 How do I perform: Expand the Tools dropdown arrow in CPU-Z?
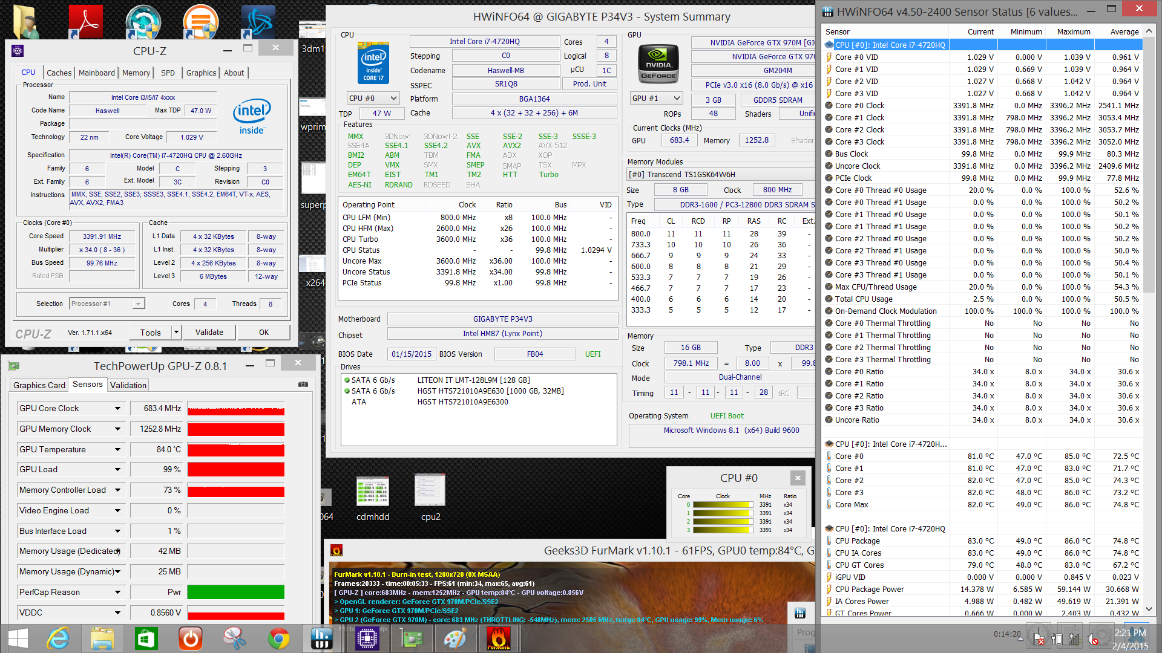176,332
